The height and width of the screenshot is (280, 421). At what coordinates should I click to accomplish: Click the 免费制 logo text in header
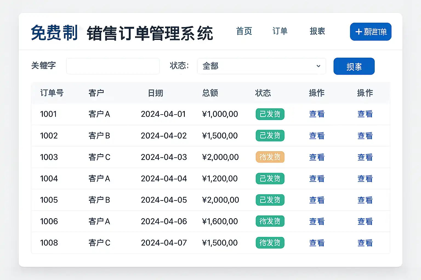pyautogui.click(x=54, y=33)
